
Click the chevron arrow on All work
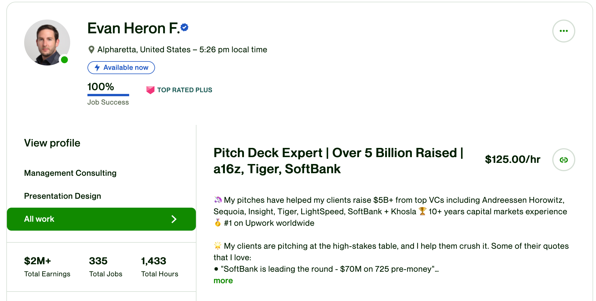click(174, 219)
